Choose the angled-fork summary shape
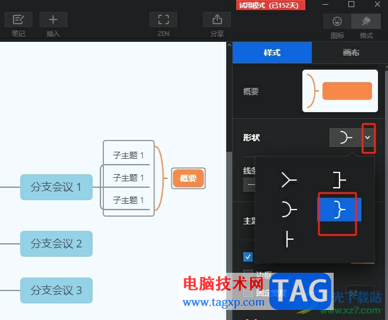The height and width of the screenshot is (320, 388). [289, 180]
